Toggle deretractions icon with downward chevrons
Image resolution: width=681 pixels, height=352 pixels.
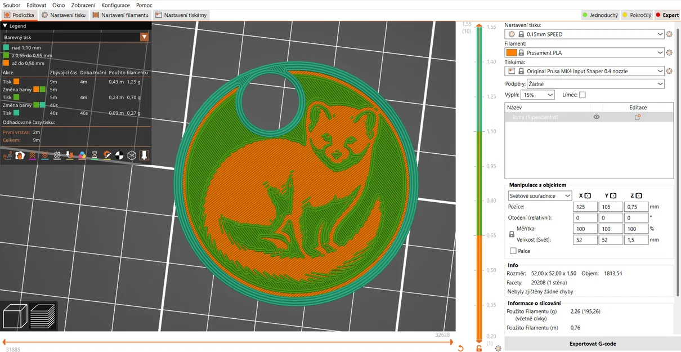45,155
